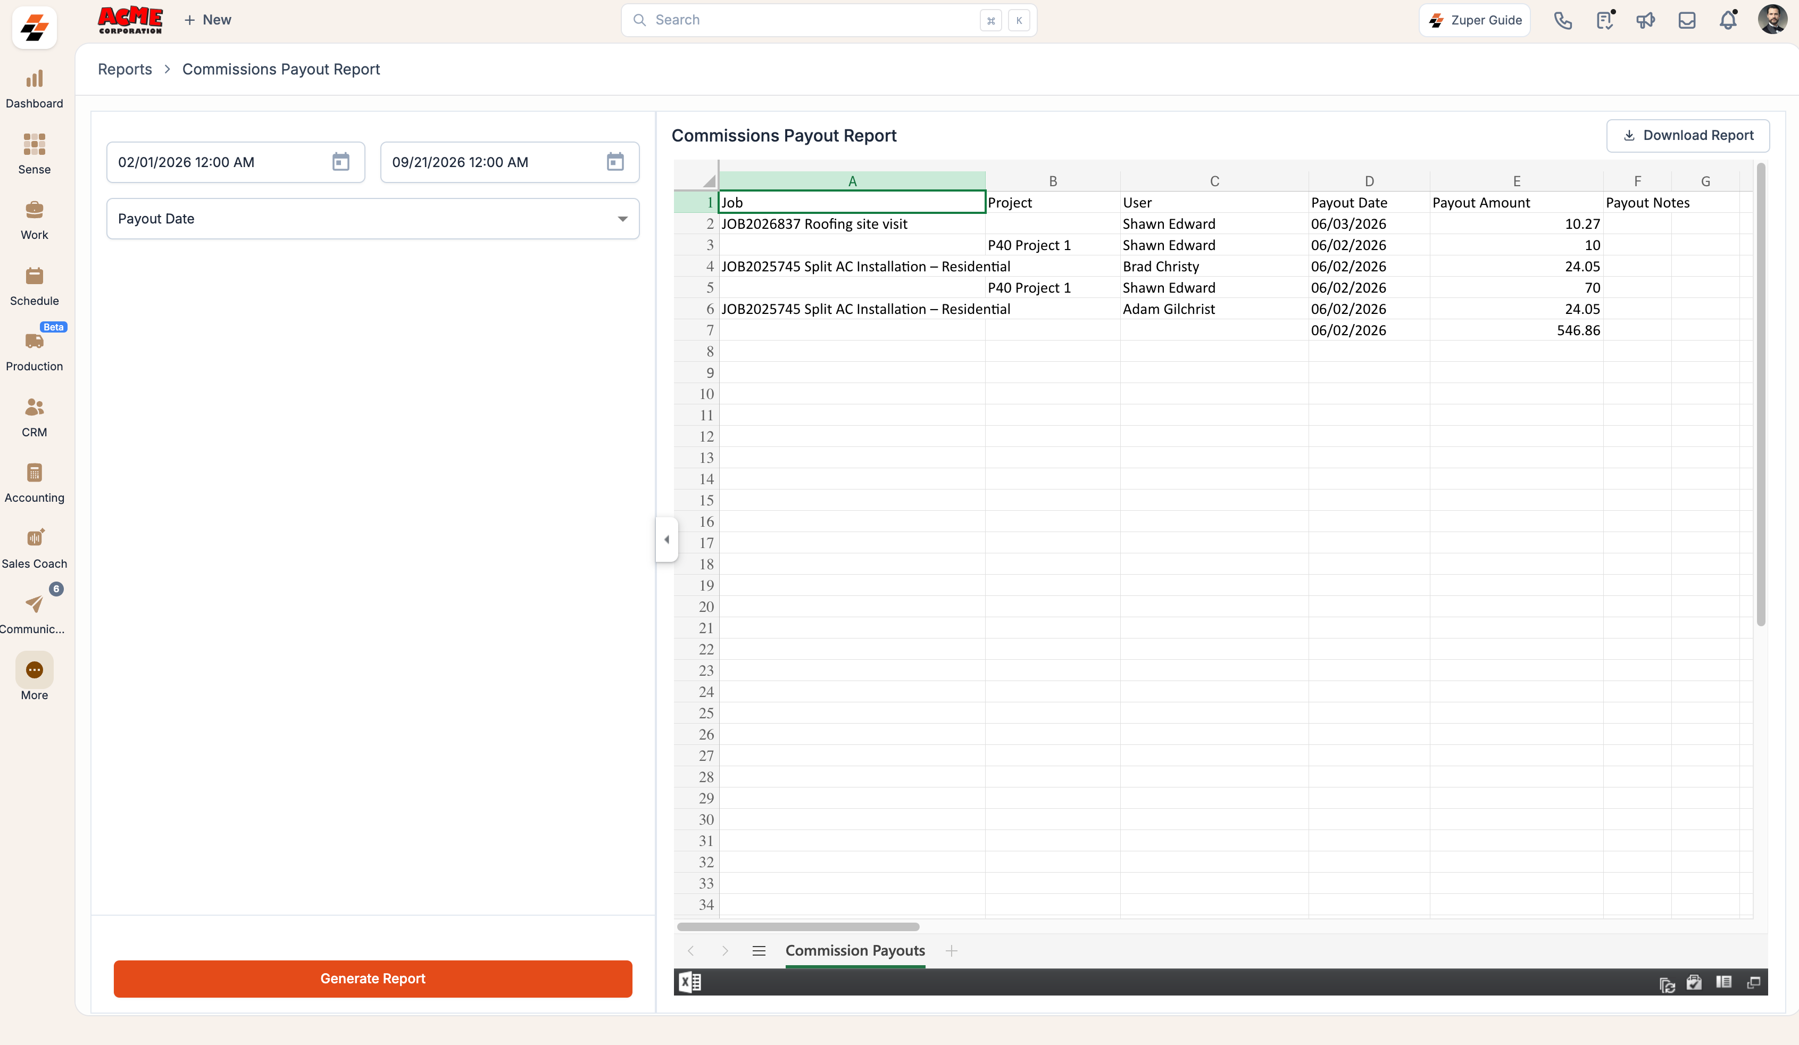Collapse the filter side panel
This screenshot has height=1045, width=1799.
pyautogui.click(x=666, y=540)
